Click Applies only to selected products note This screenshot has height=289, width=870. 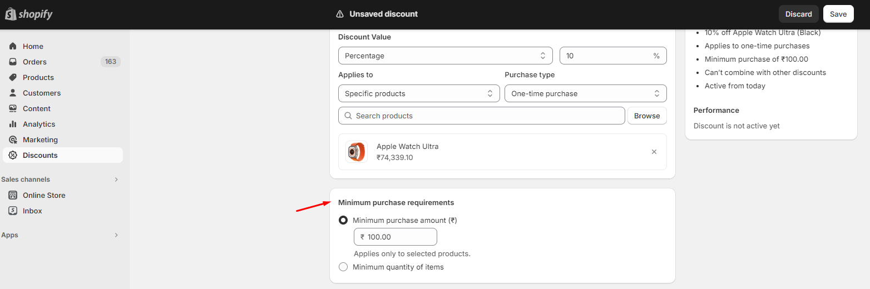coord(412,253)
